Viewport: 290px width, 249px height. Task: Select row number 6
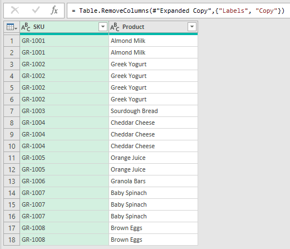(12, 99)
